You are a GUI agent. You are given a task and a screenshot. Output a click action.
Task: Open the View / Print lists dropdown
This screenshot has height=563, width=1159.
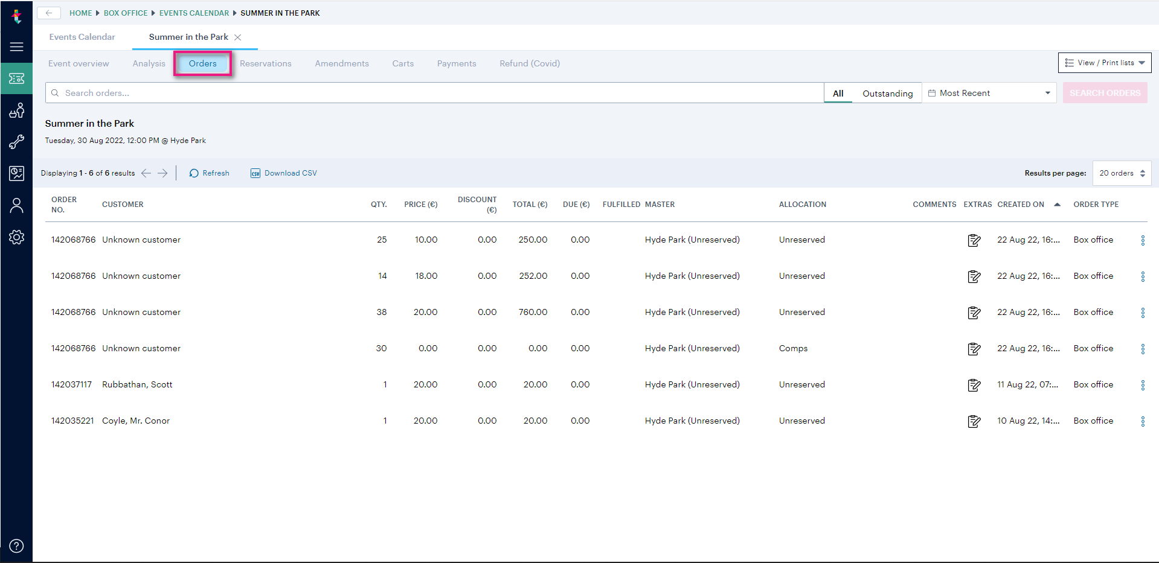point(1104,63)
